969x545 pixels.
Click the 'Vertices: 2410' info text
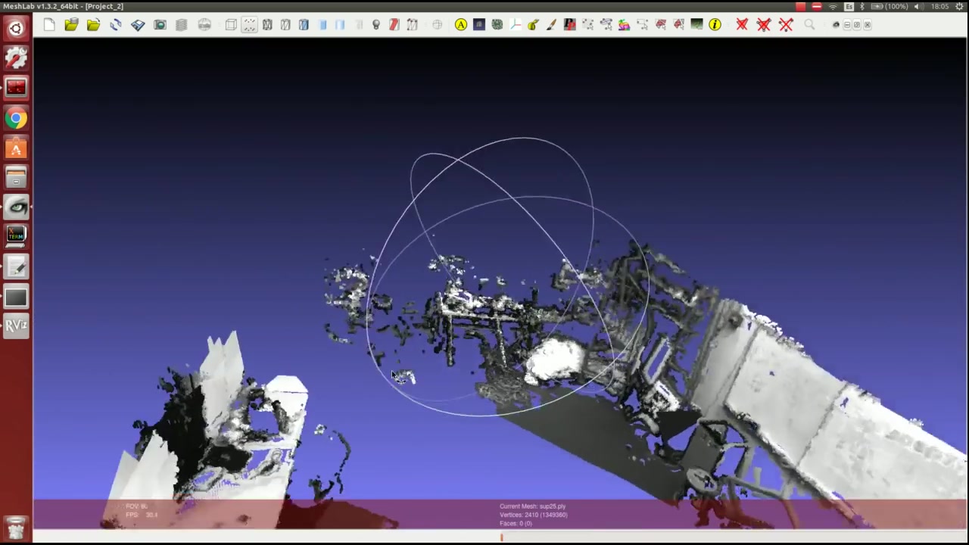[x=533, y=515]
